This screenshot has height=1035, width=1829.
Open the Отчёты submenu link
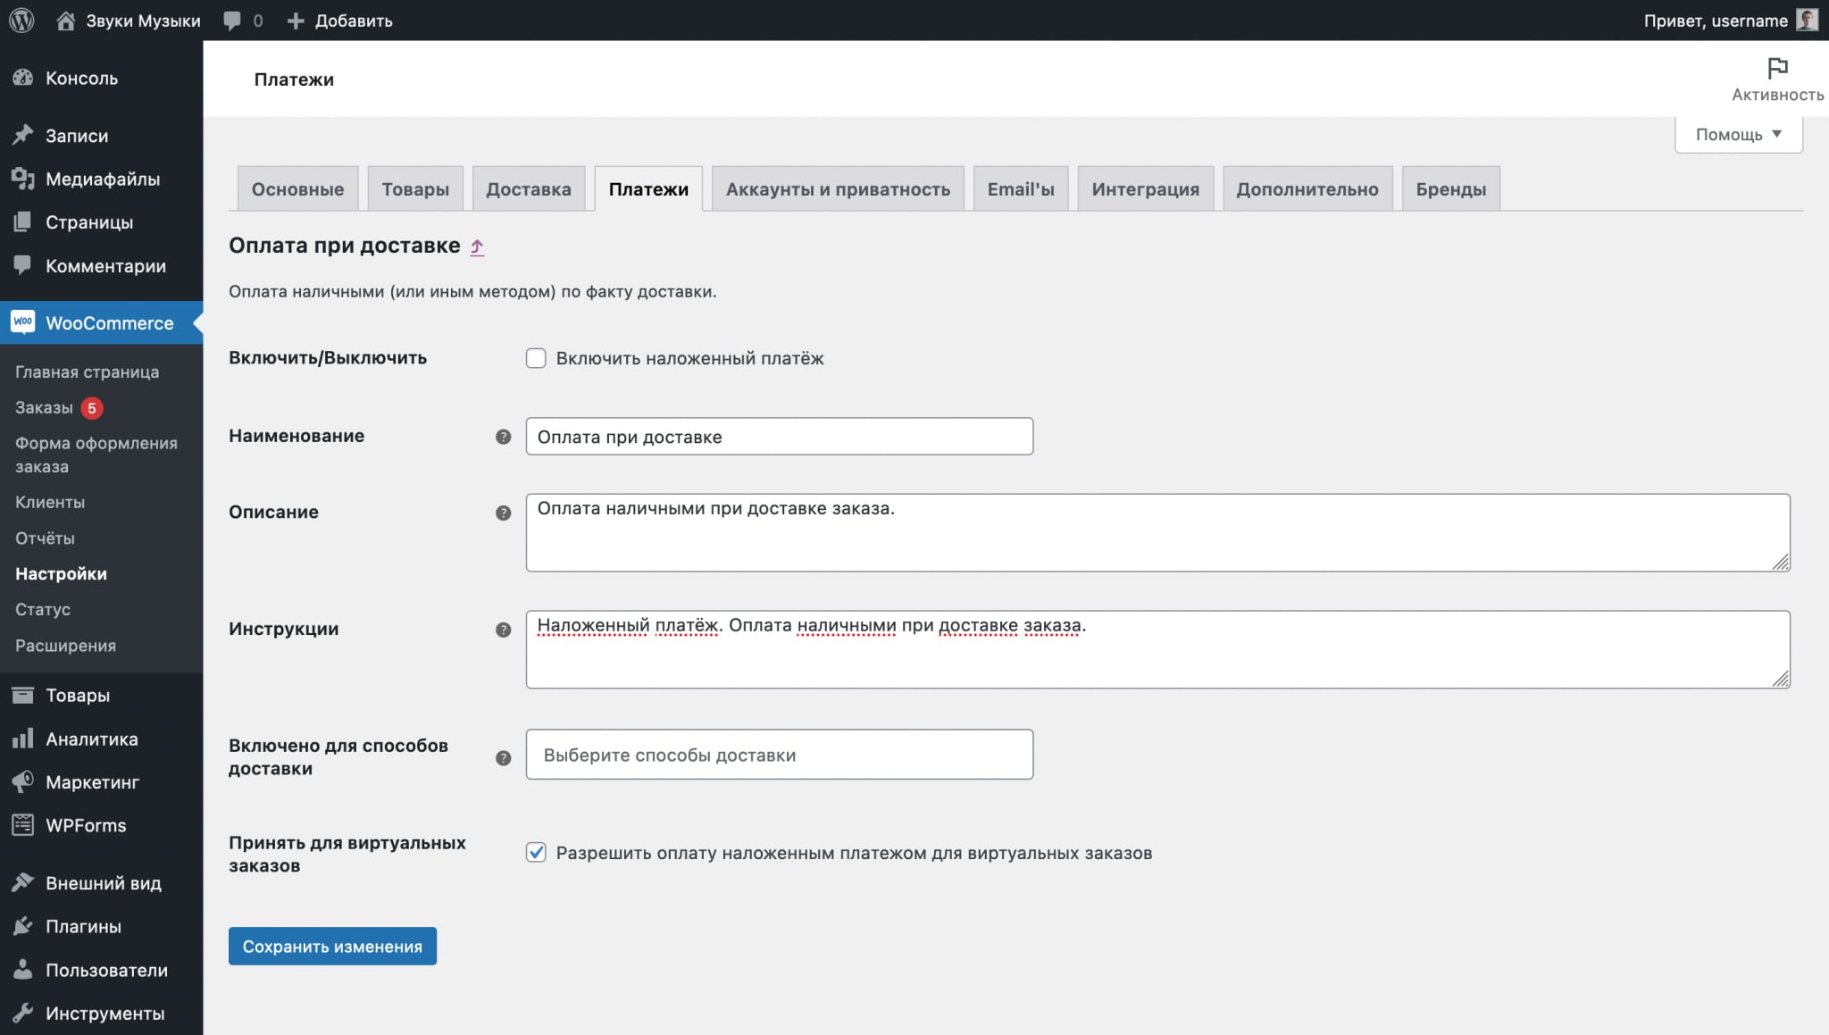pyautogui.click(x=45, y=538)
